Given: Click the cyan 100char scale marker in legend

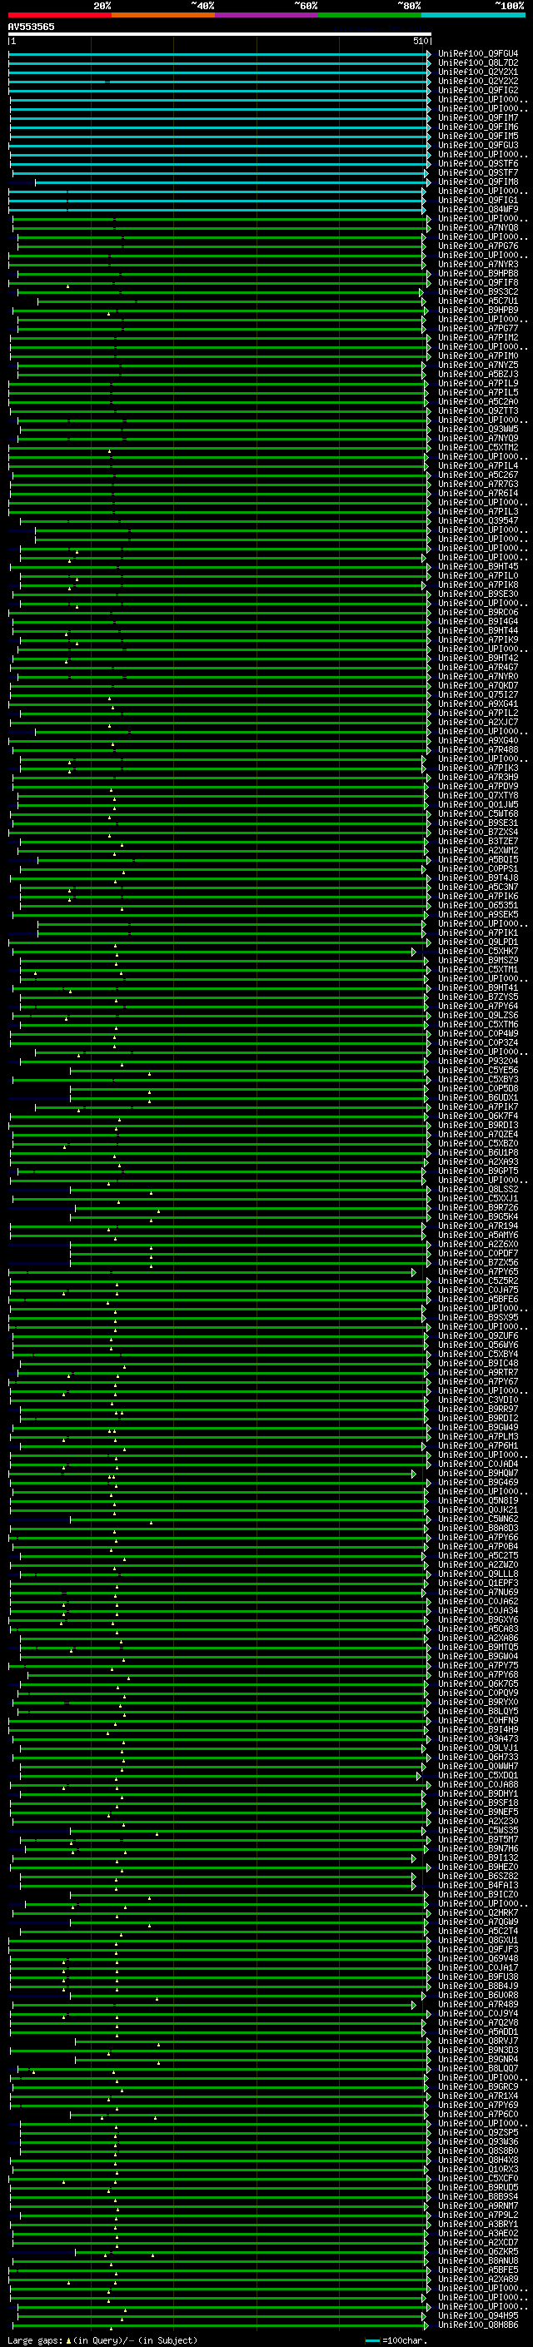Looking at the screenshot, I should coord(371,2340).
